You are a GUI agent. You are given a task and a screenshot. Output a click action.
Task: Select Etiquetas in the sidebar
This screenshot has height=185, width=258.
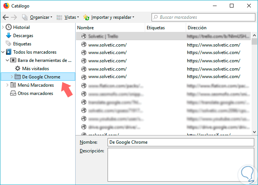(x=22, y=44)
